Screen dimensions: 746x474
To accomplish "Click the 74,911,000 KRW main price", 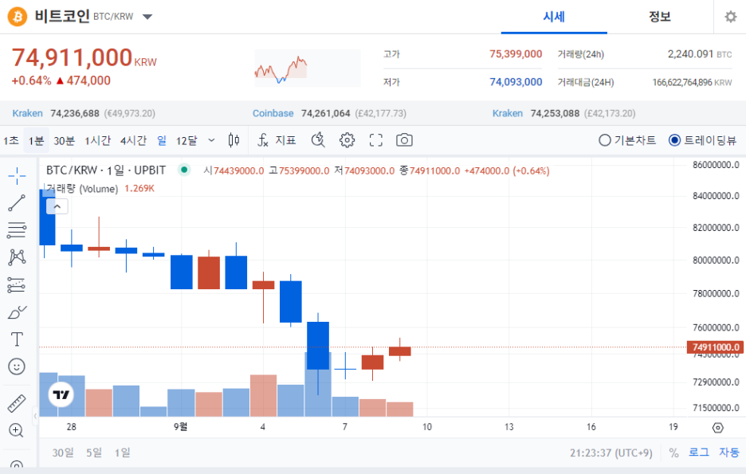I will pyautogui.click(x=84, y=58).
